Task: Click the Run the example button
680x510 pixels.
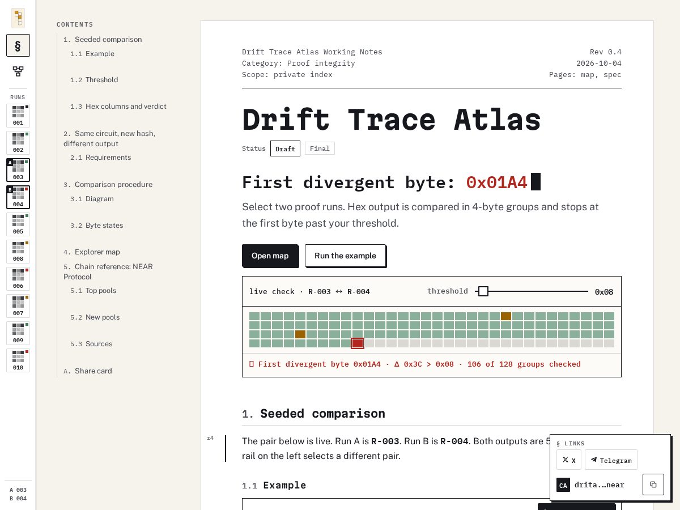Action: [x=345, y=256]
